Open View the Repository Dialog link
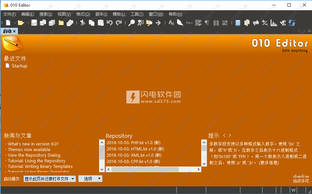Image resolution: width=312 pixels, height=194 pixels. [x=34, y=155]
